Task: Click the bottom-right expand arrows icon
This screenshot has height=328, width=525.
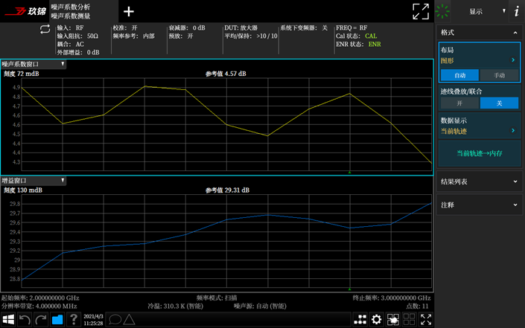Action: click(x=425, y=320)
